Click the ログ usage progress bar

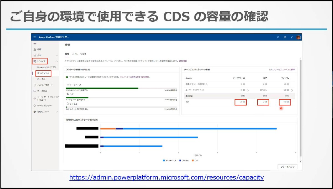click(x=122, y=98)
